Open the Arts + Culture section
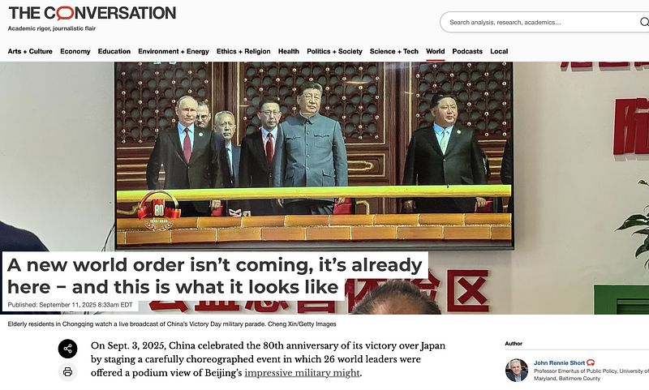649x390 pixels. [x=30, y=51]
